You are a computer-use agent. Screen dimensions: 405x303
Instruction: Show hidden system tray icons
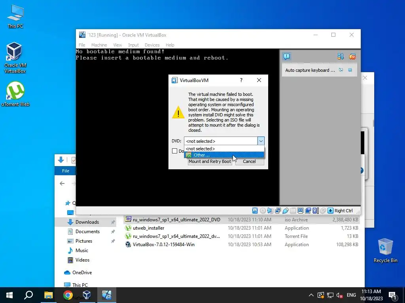pyautogui.click(x=311, y=295)
